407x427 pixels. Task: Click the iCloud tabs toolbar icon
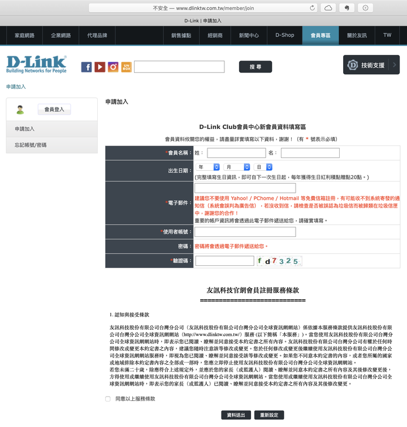coord(328,8)
